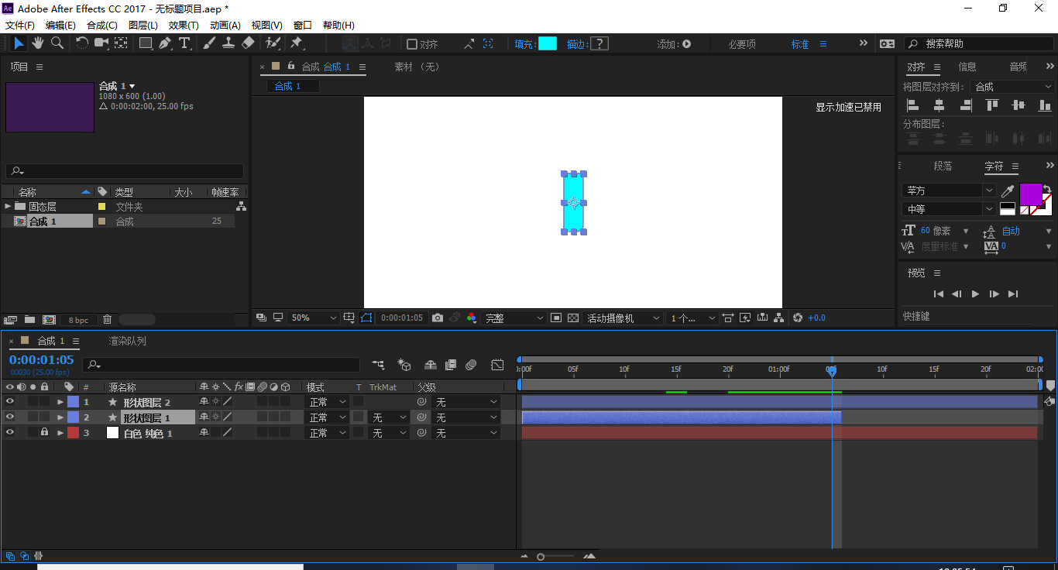Viewport: 1058px width, 570px height.
Task: Select the Puppet Pin tool
Action: [x=297, y=43]
